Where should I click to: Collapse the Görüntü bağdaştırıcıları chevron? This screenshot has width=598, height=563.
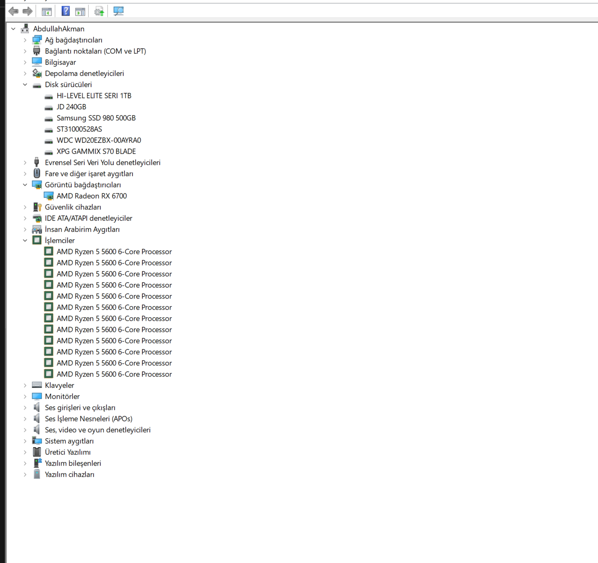(x=25, y=185)
